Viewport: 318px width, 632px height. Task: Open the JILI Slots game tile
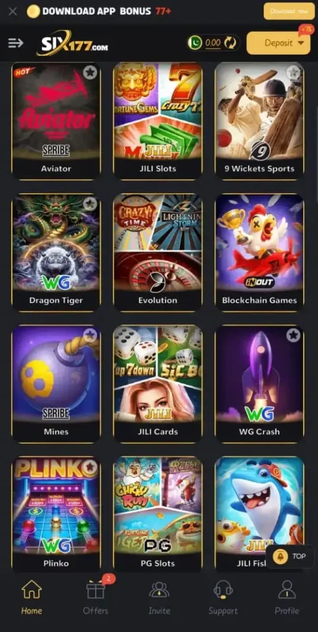[x=157, y=121]
